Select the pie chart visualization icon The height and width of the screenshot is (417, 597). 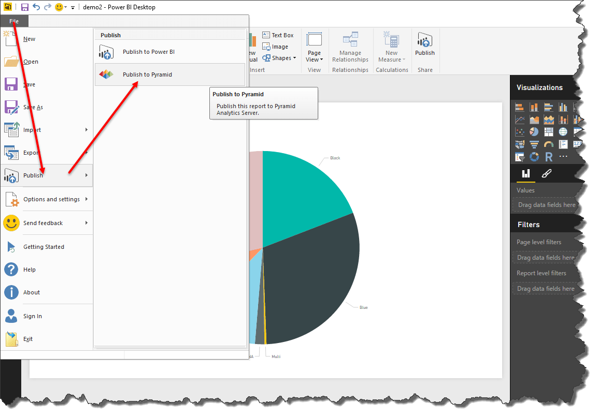pyautogui.click(x=534, y=132)
